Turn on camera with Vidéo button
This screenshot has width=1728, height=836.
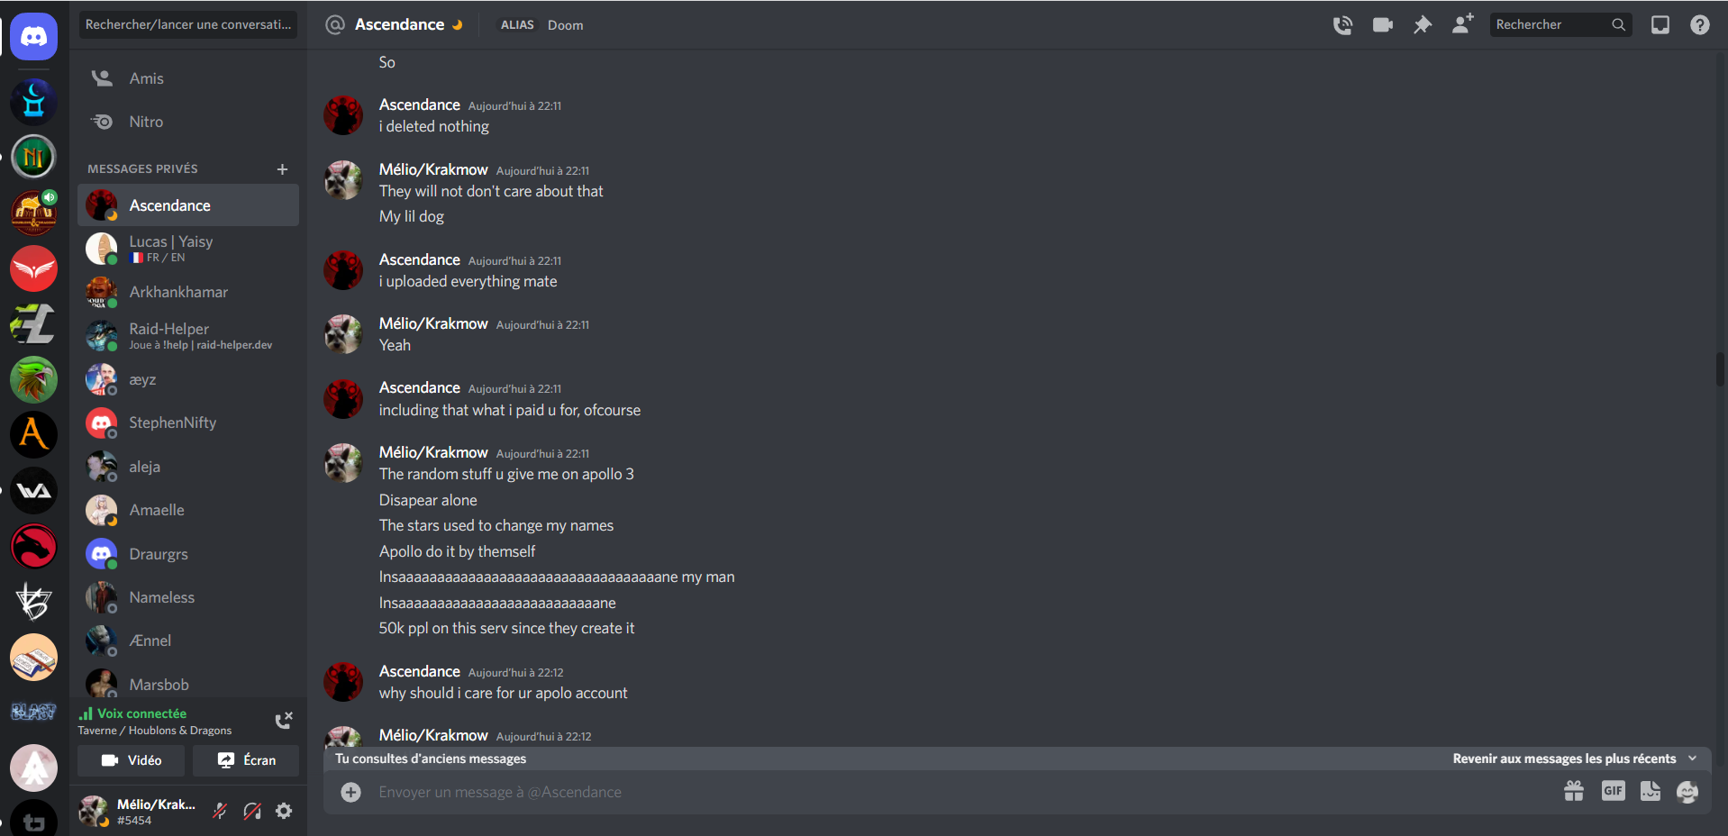click(x=131, y=760)
